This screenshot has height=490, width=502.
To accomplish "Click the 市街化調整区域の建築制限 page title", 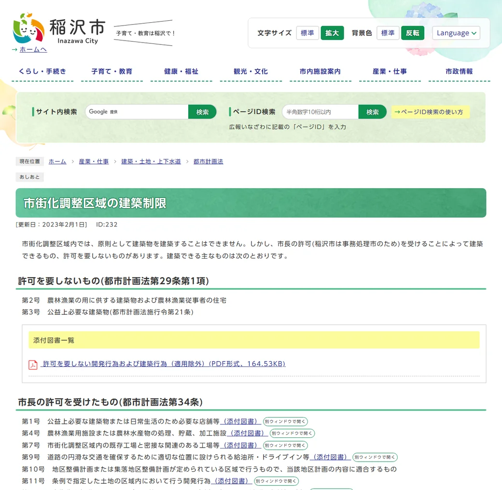I will 95,203.
